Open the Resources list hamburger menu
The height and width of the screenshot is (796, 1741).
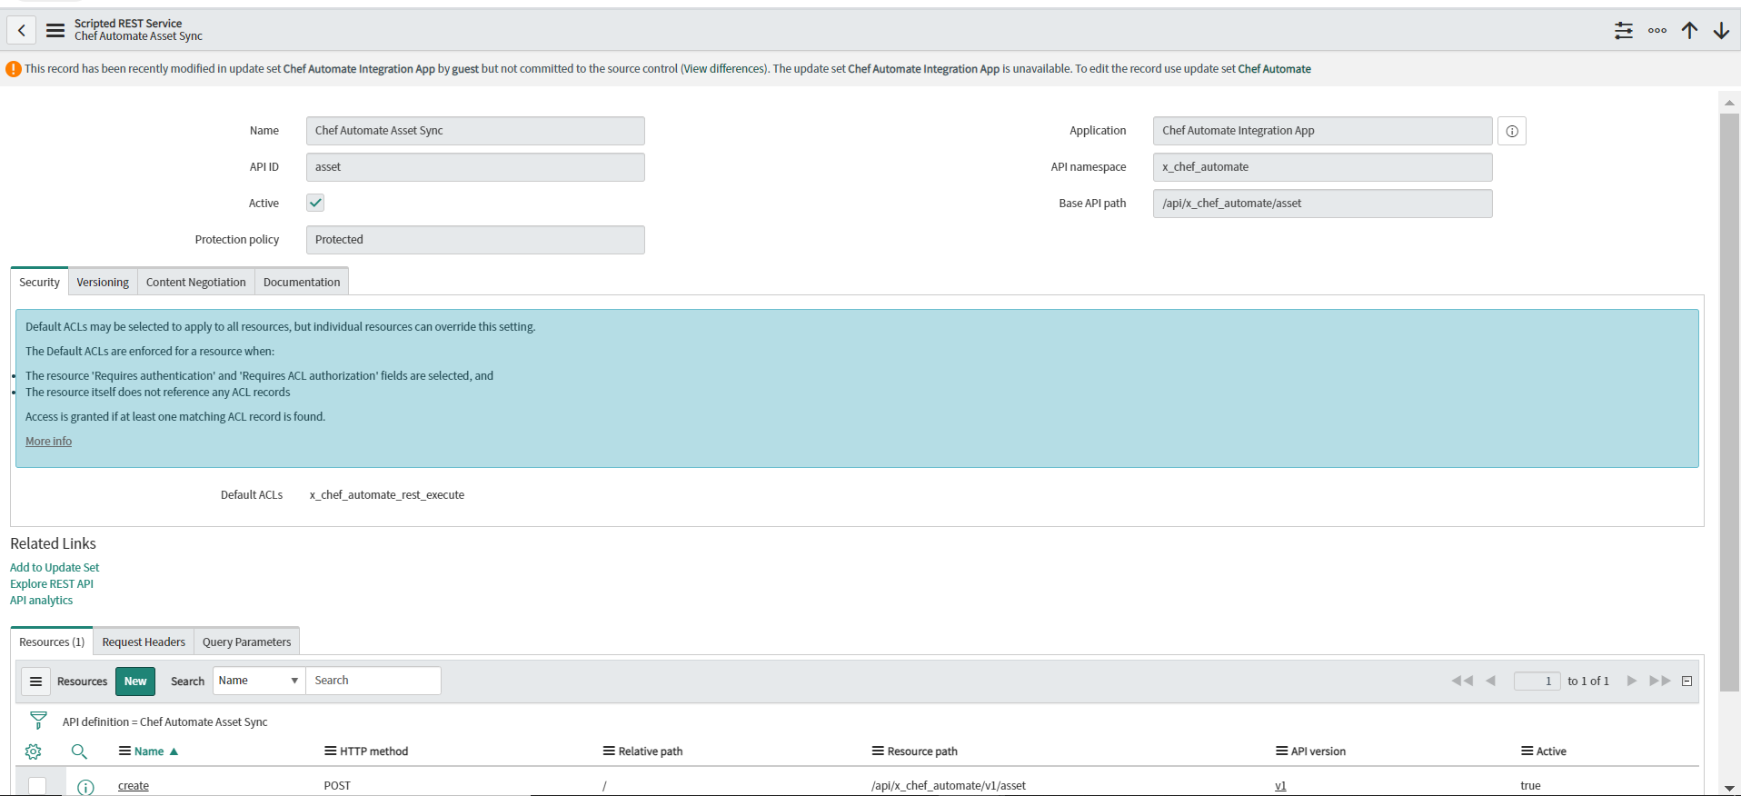point(36,682)
